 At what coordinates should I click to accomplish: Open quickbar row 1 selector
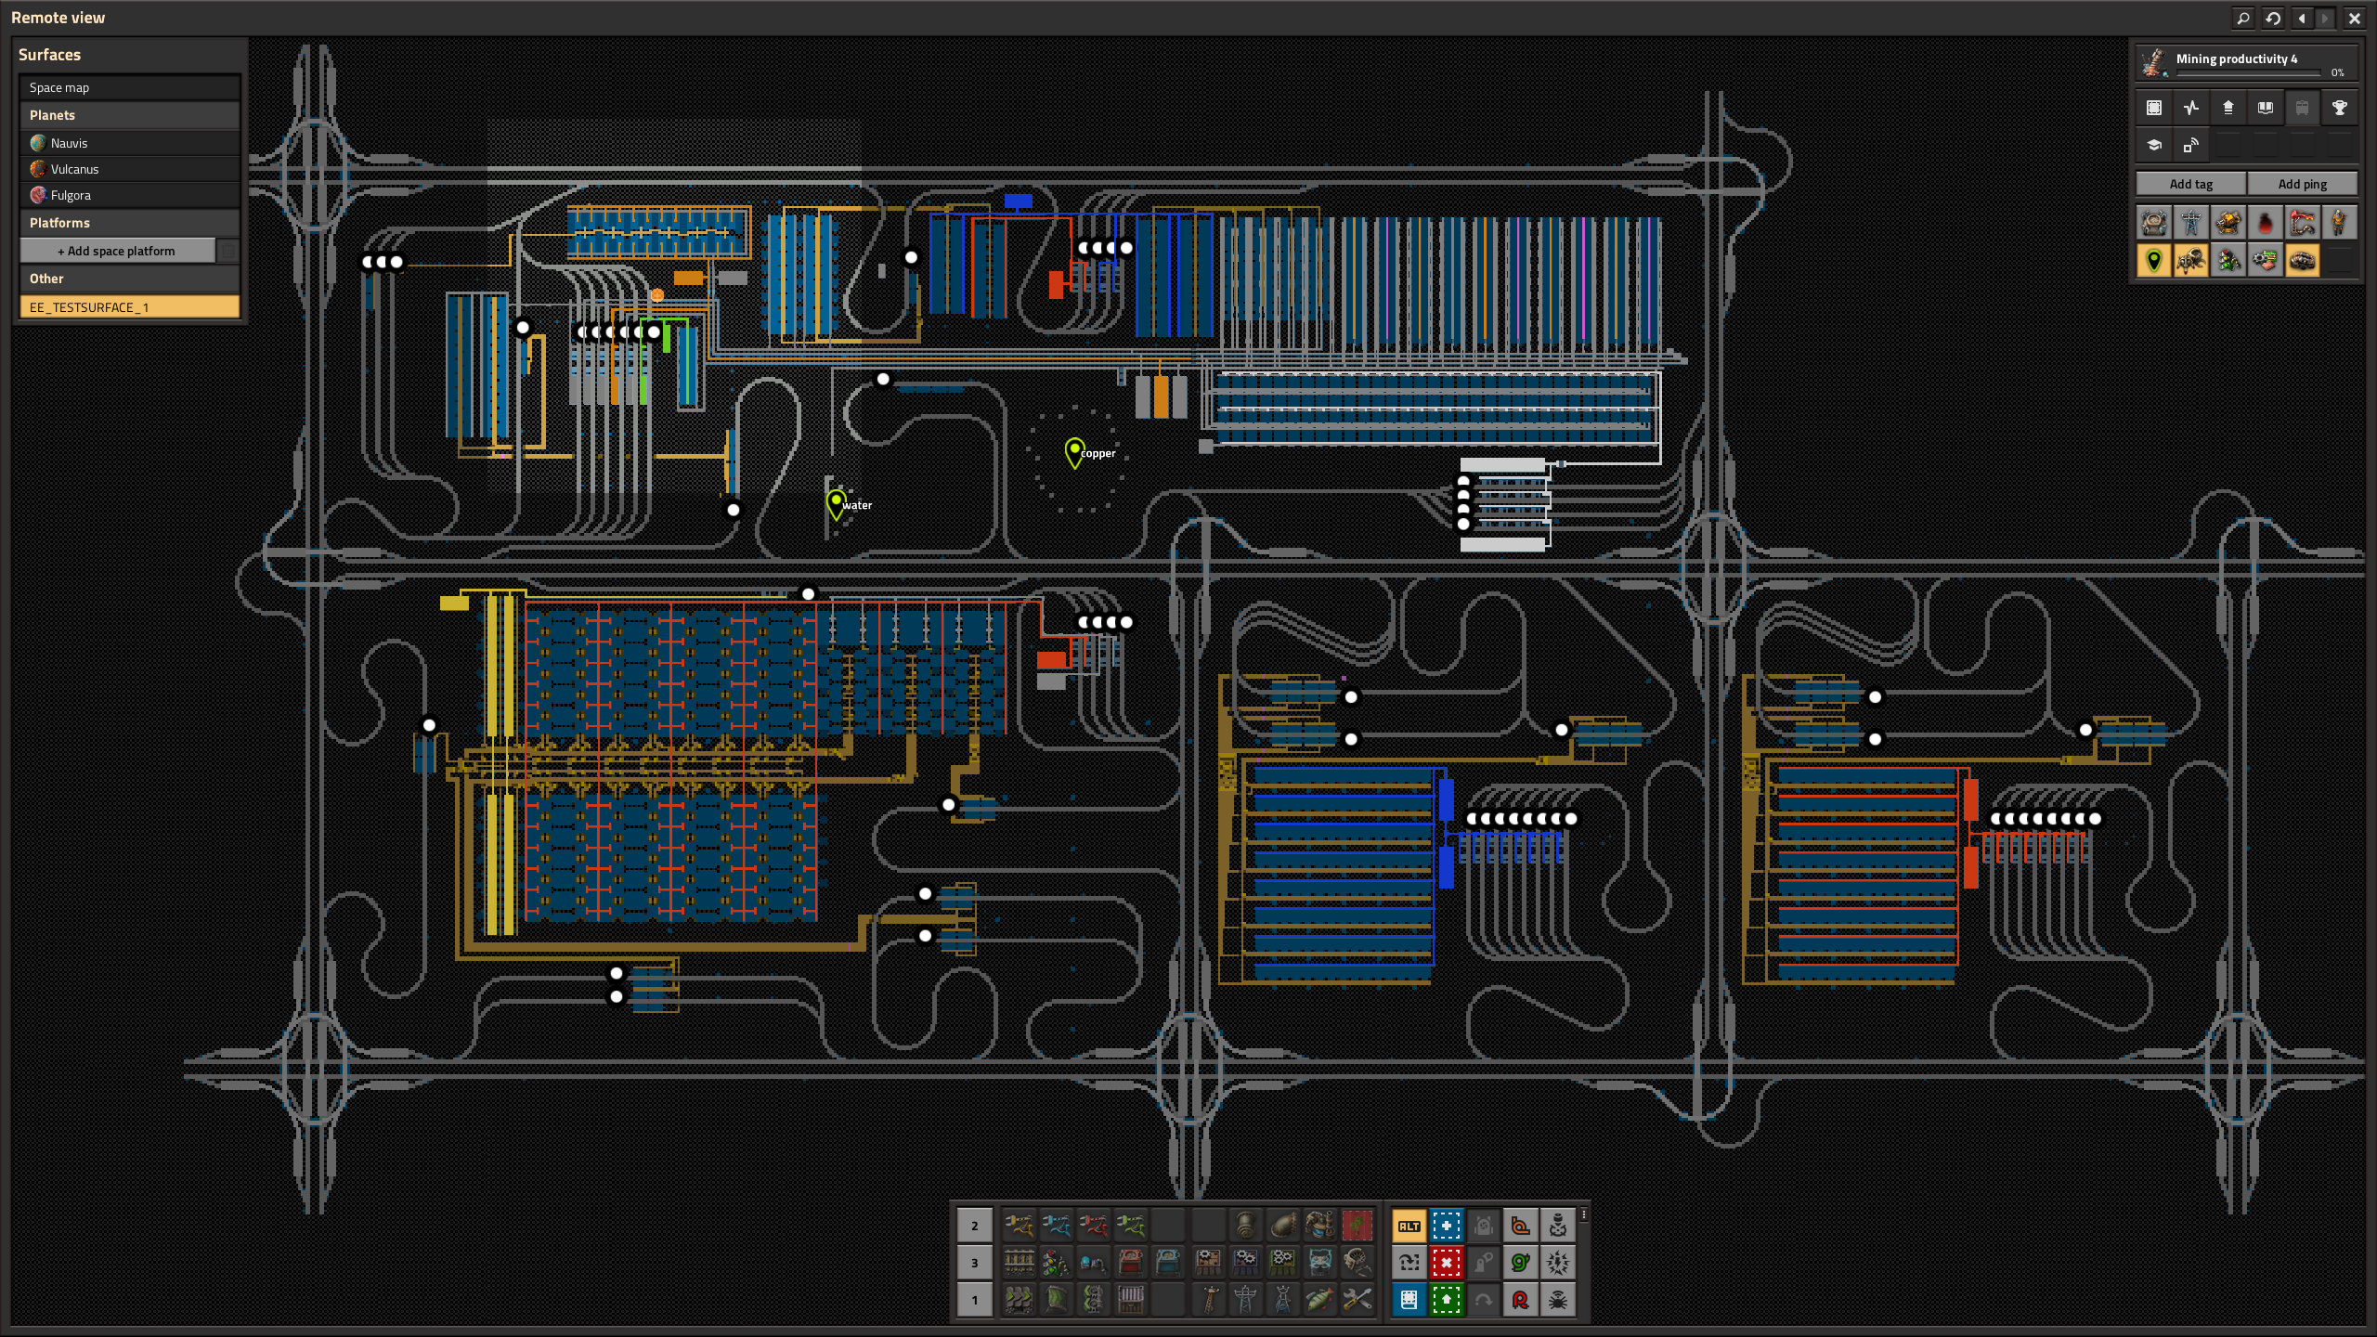coord(975,1300)
